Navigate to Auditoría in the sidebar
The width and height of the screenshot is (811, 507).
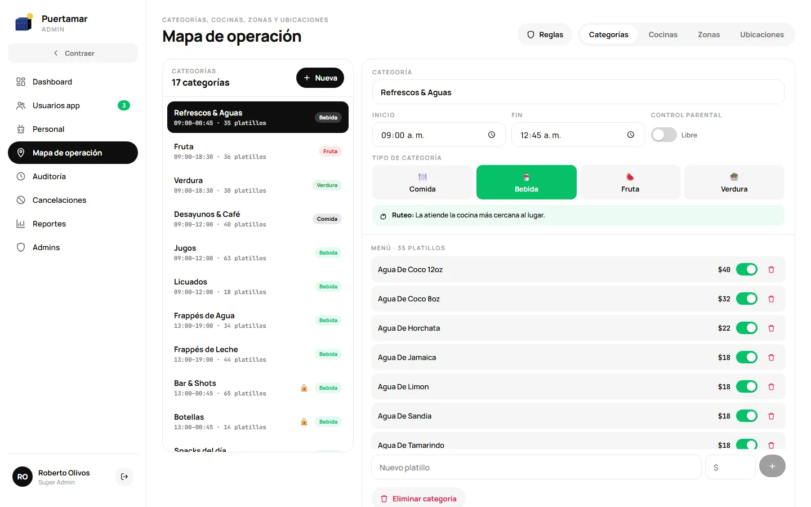(73, 177)
